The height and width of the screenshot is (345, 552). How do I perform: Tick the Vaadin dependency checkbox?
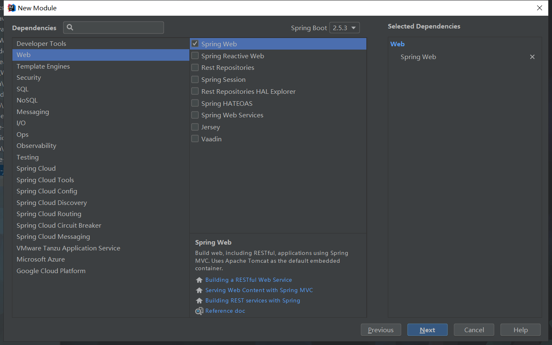[195, 139]
